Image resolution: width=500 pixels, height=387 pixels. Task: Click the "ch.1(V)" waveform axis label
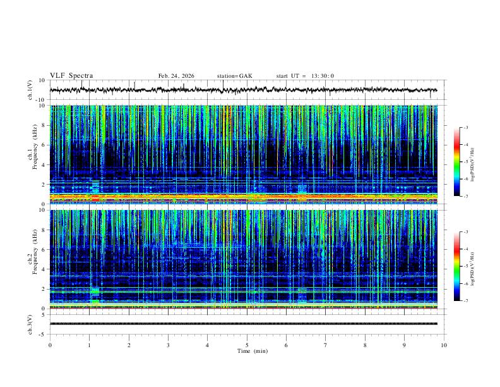(30, 90)
